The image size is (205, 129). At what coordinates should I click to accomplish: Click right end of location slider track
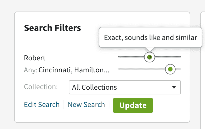coord(180,69)
